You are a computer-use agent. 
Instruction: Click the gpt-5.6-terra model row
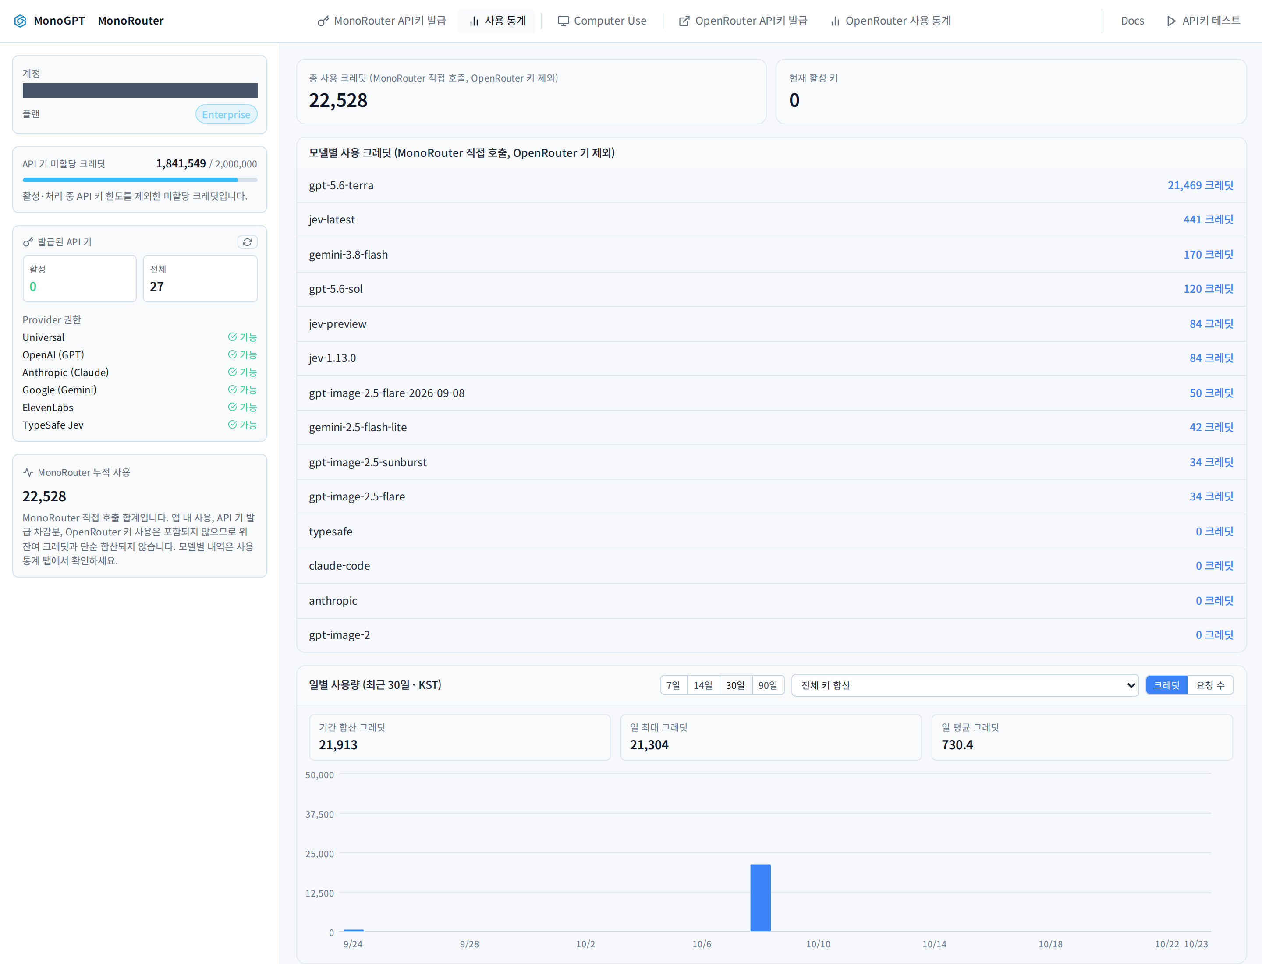[771, 185]
